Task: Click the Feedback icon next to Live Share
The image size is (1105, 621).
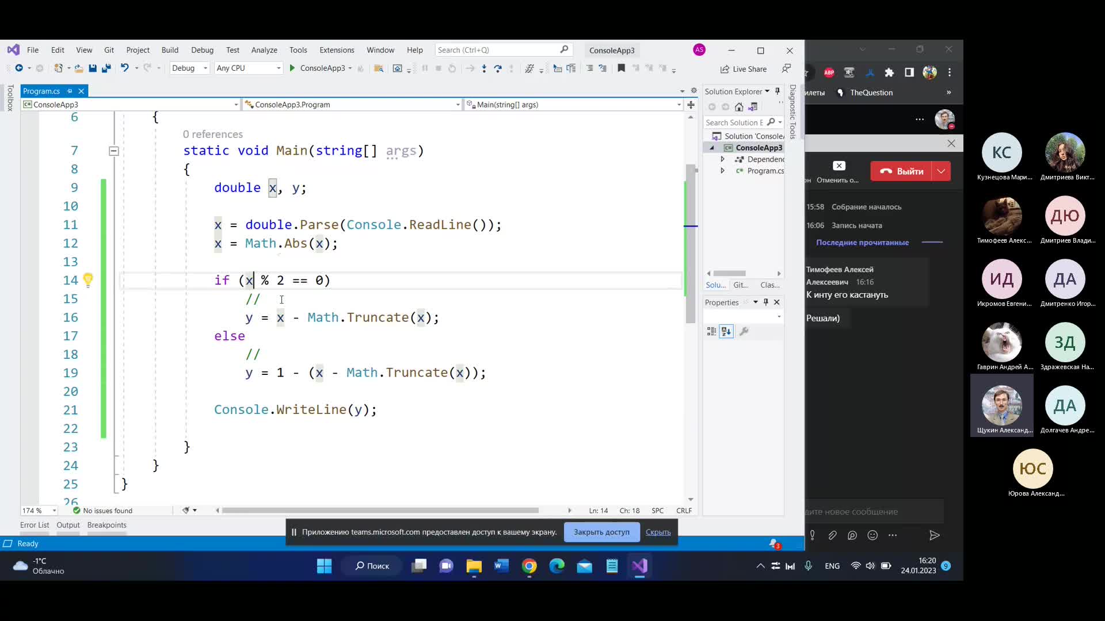Action: pos(786,68)
